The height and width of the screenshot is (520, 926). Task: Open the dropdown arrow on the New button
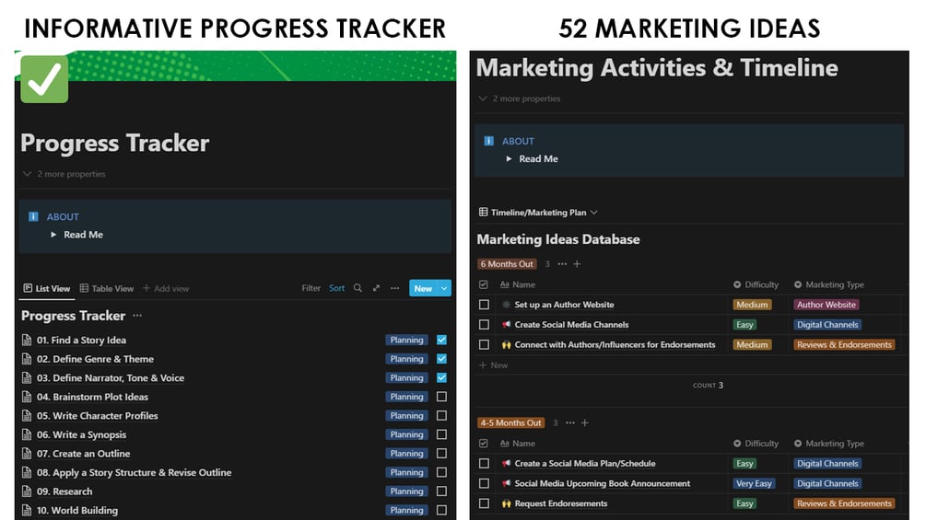(444, 288)
